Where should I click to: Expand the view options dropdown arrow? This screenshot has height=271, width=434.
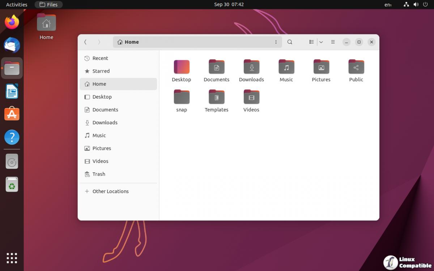pos(321,42)
